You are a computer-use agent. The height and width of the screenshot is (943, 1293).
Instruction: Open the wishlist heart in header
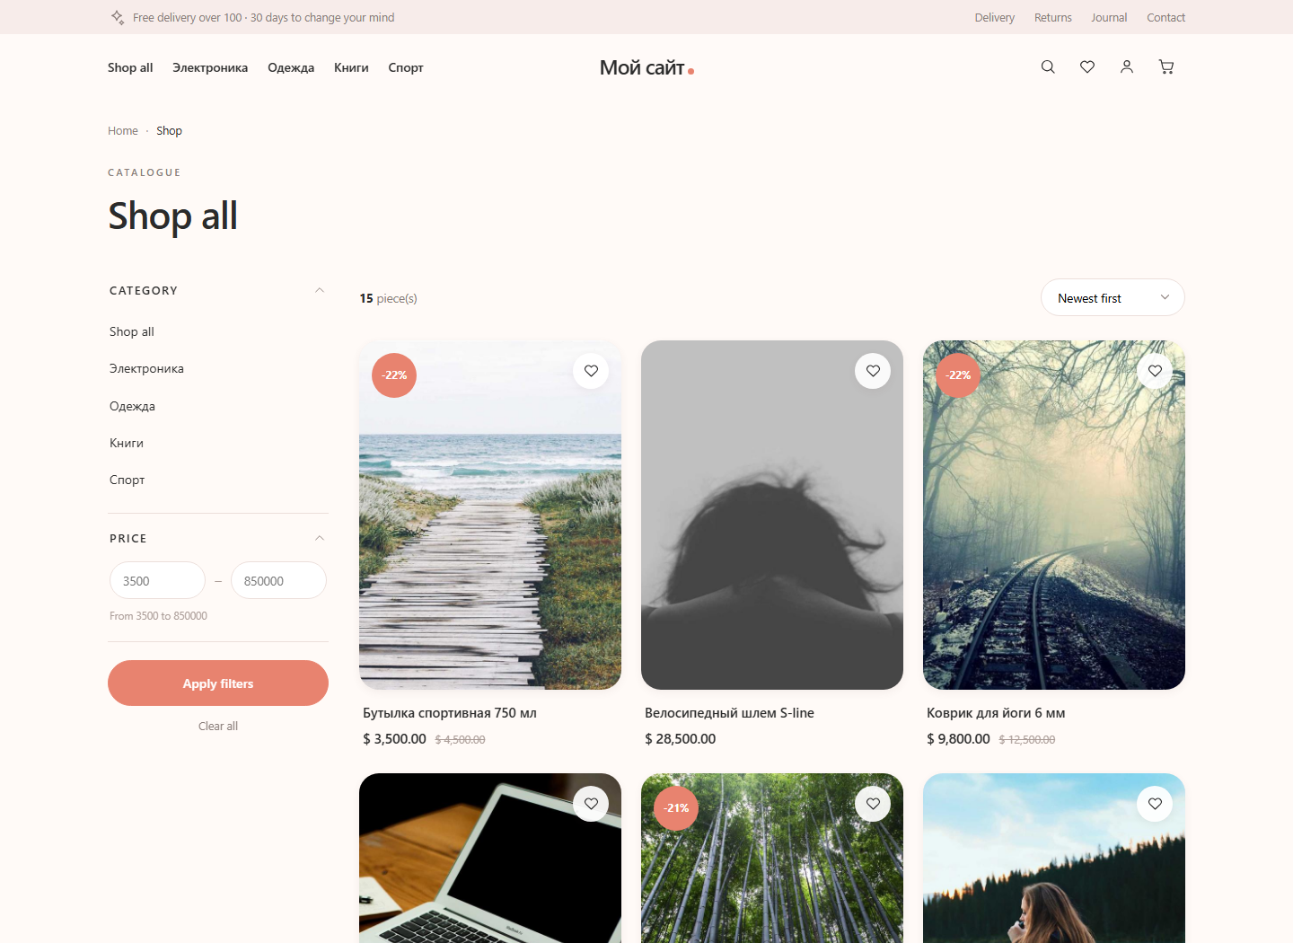coord(1087,66)
